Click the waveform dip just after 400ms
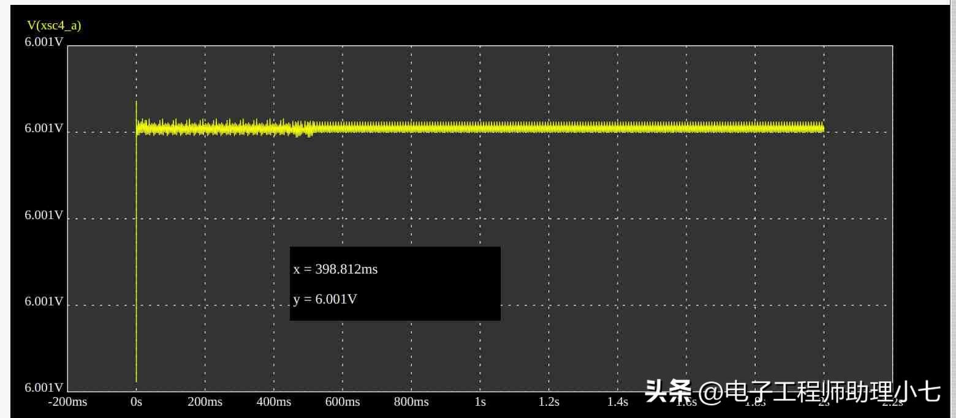The height and width of the screenshot is (418, 956). [309, 132]
